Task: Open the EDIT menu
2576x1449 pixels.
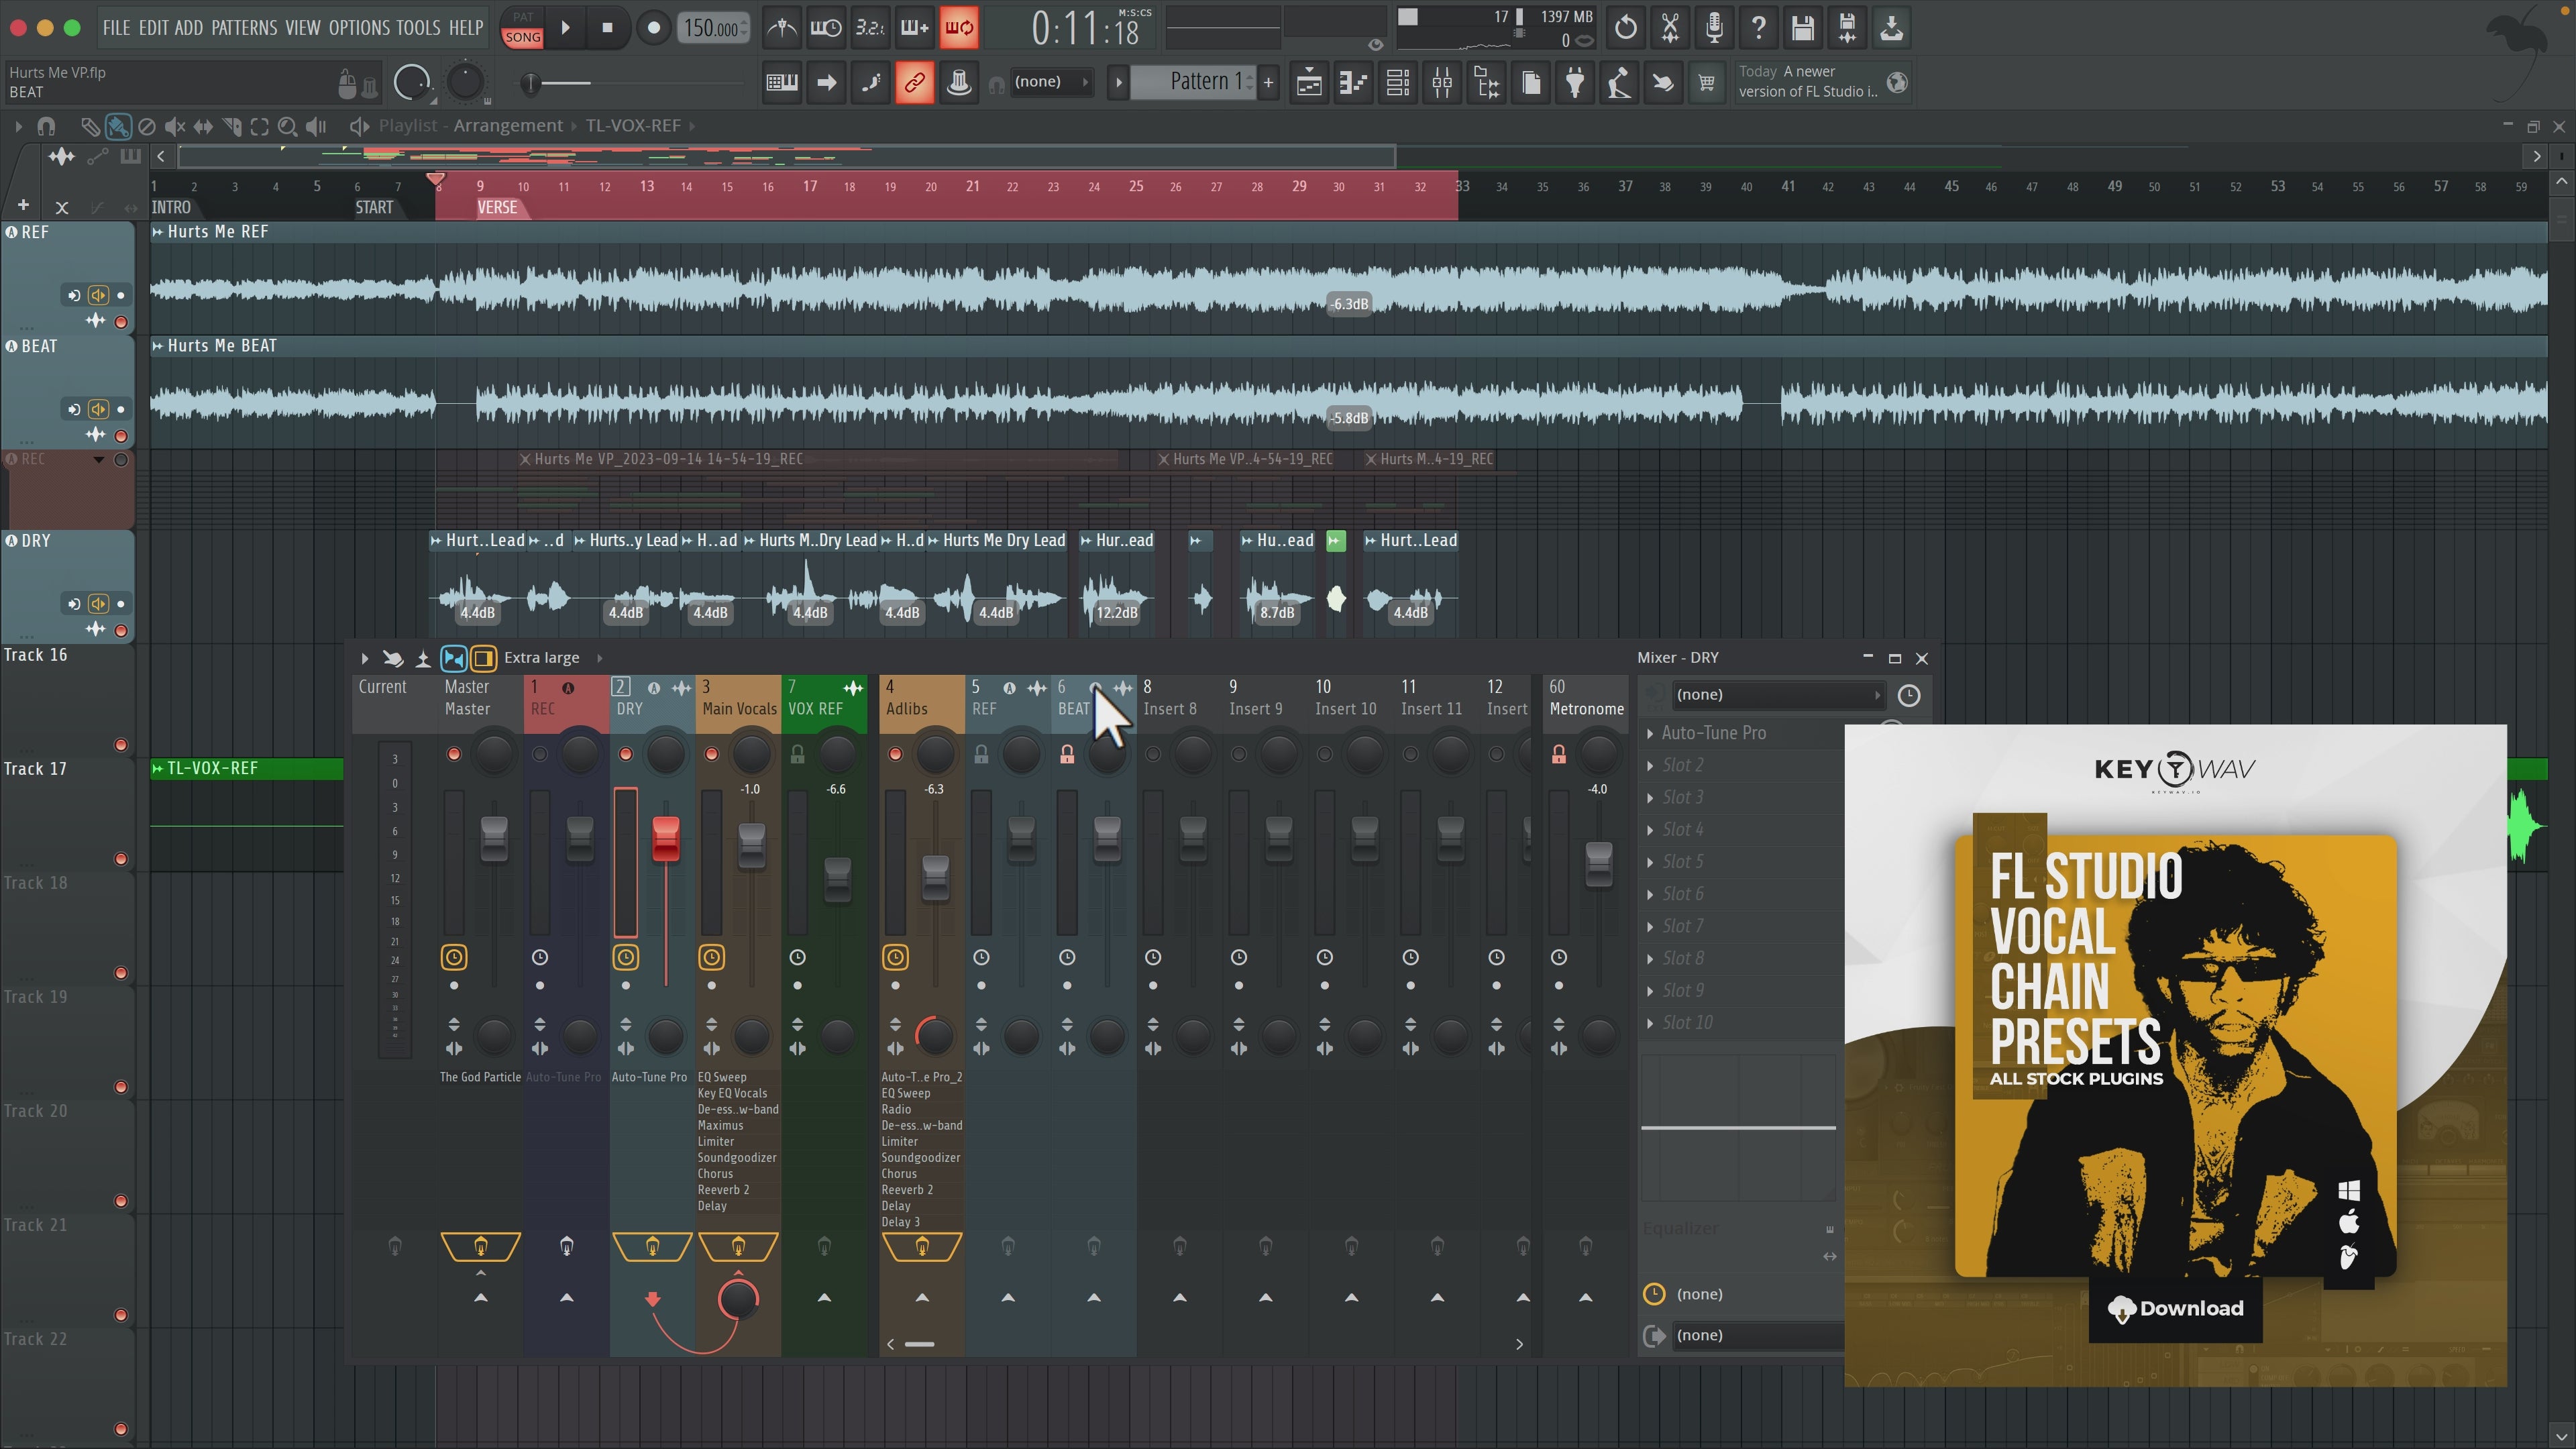Action: pos(153,28)
